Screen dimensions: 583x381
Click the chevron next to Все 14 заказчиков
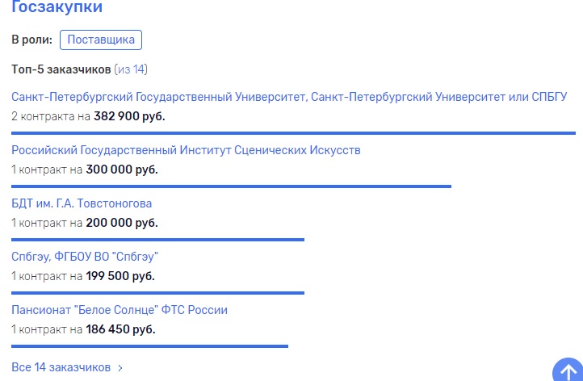click(120, 368)
